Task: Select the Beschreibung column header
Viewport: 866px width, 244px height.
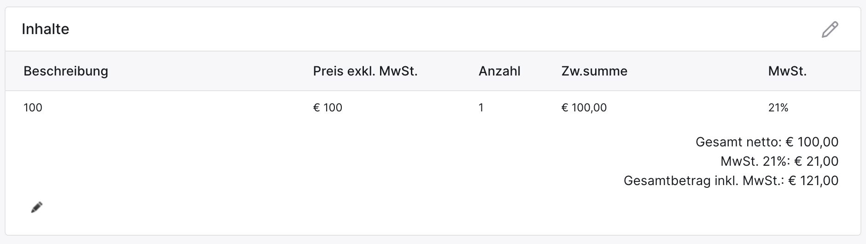Action: (x=66, y=71)
